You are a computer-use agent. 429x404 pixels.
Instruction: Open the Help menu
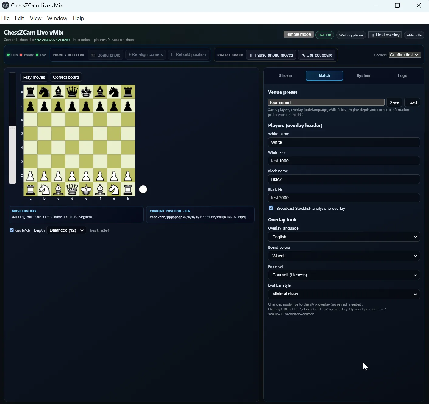(x=78, y=18)
